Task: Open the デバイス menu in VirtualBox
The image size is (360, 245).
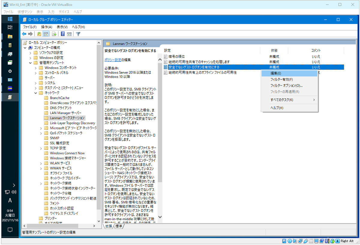Action: point(64,12)
